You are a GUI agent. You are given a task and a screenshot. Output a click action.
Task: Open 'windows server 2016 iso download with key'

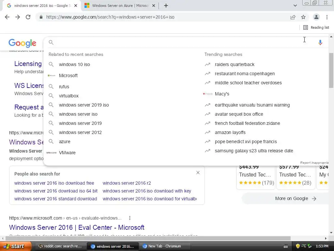tap(147, 191)
